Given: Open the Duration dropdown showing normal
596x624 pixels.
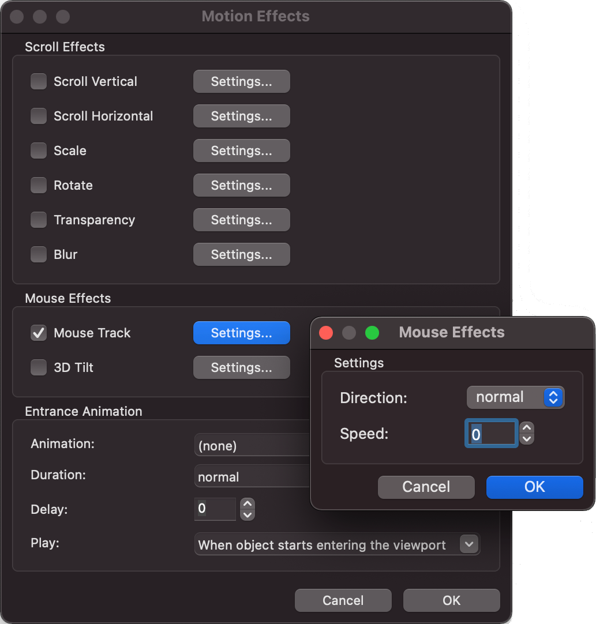Looking at the screenshot, I should pos(252,477).
